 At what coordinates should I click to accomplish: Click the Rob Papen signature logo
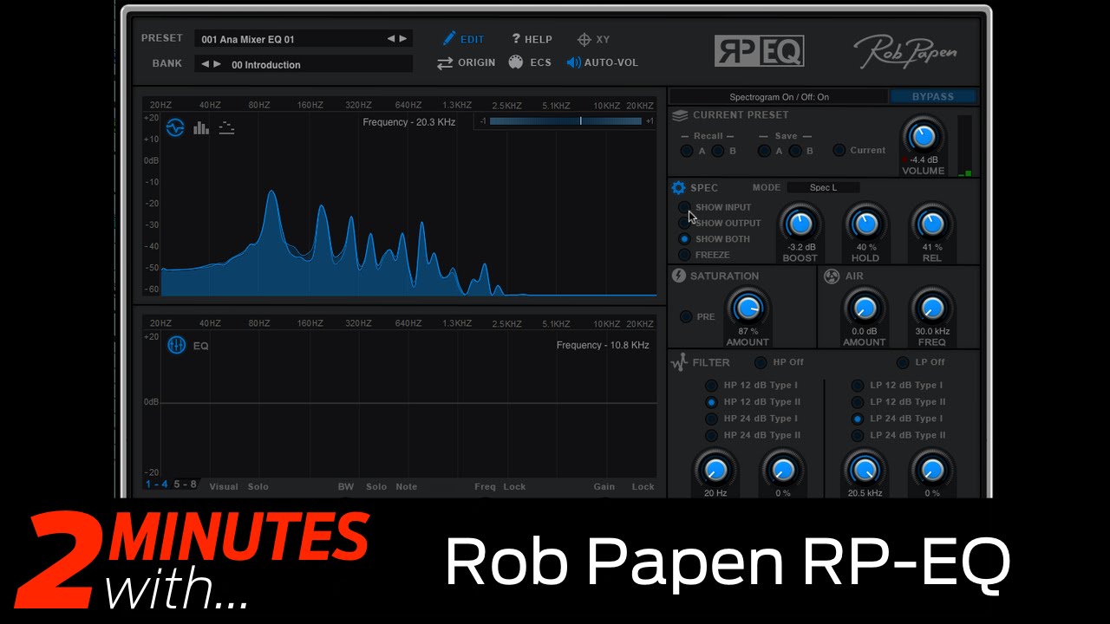[904, 52]
